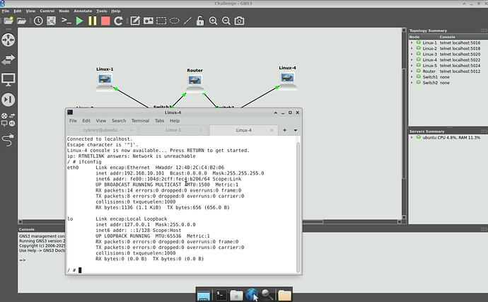The image size is (488, 302).
Task: Take a screenshot with the camera icon
Action: pyautogui.click(x=239, y=21)
